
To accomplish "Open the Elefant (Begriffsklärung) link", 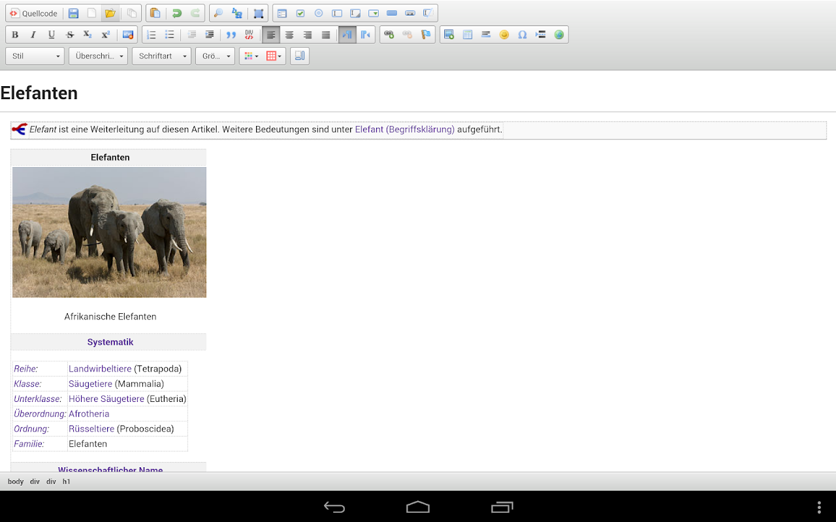I will coord(404,129).
